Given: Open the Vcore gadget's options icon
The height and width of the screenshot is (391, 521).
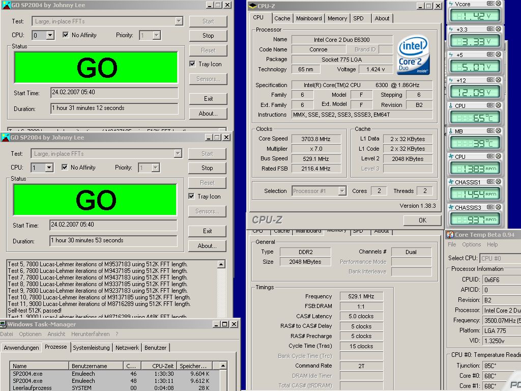Looking at the screenshot, I should point(490,4).
